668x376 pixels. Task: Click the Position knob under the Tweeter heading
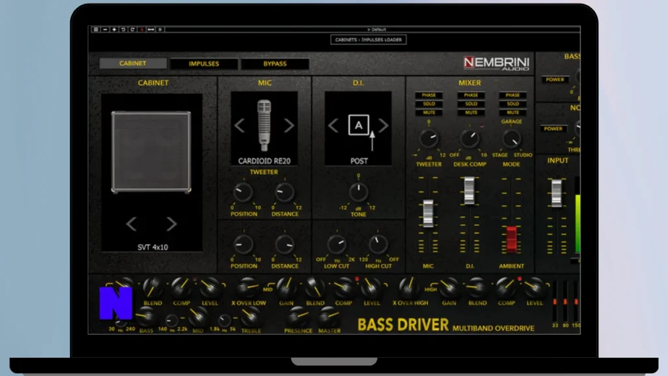tap(243, 193)
